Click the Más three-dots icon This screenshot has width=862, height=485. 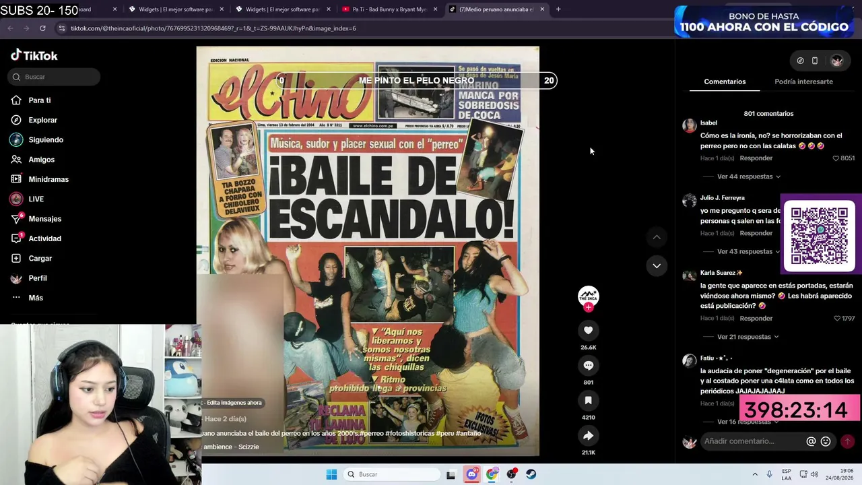pyautogui.click(x=16, y=298)
